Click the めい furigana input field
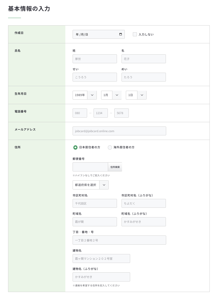Image resolution: width=217 pixels, height=299 pixels. pyautogui.click(x=144, y=77)
